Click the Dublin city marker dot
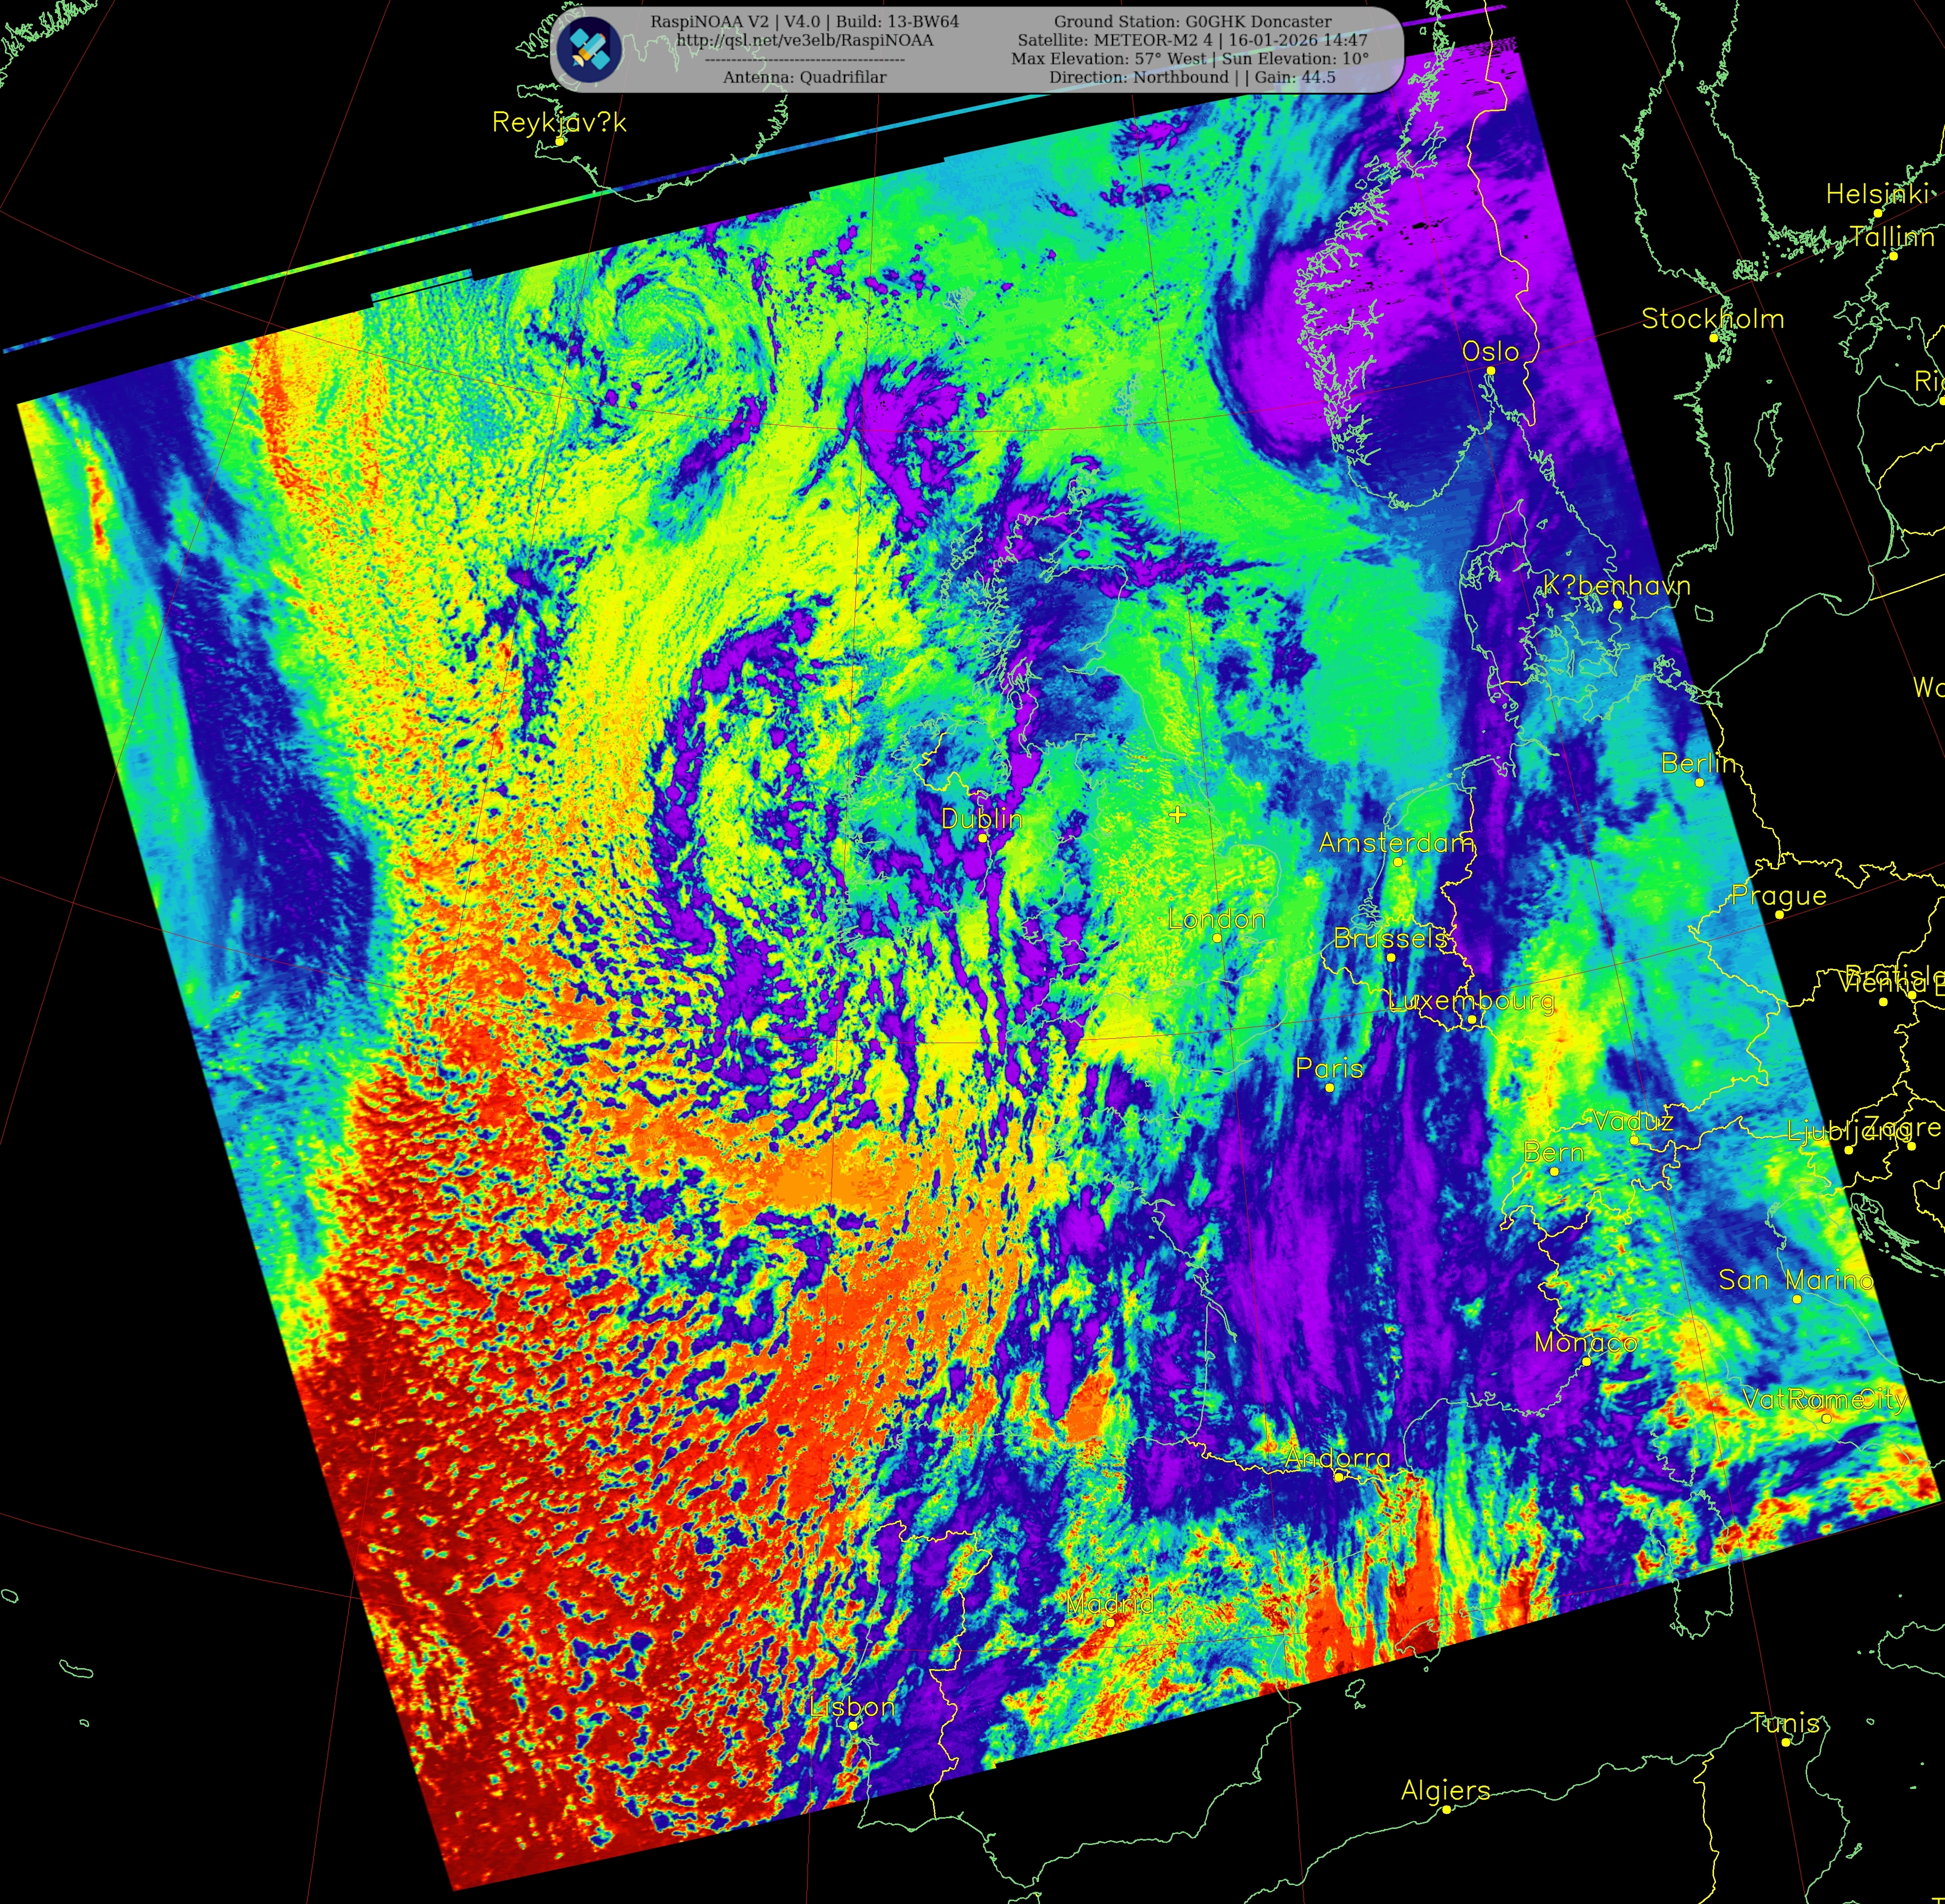Viewport: 1945px width, 1904px height. 983,838
